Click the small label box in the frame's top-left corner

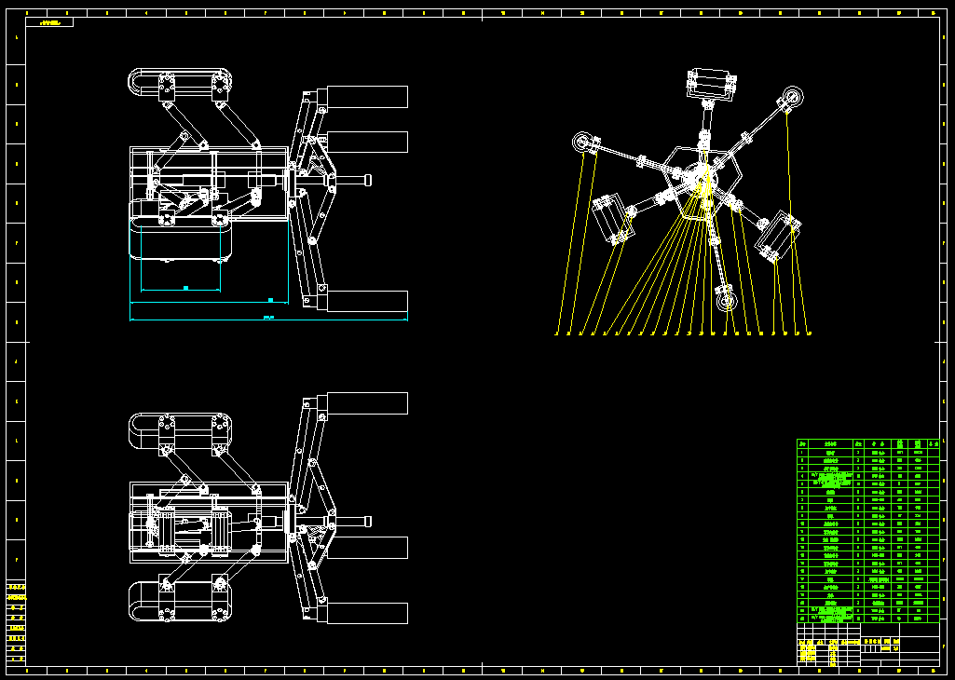tap(49, 22)
